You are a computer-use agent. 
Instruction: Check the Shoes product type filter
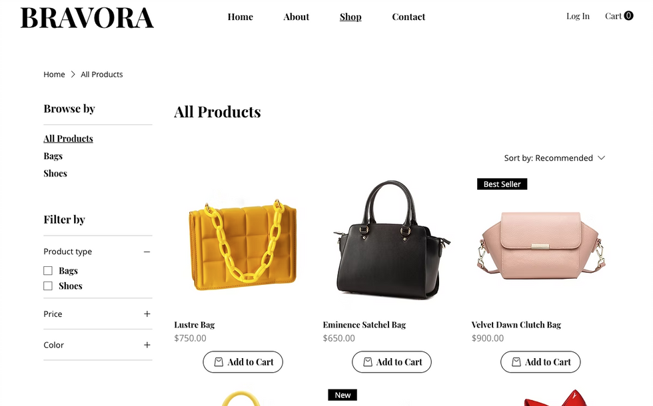point(48,286)
